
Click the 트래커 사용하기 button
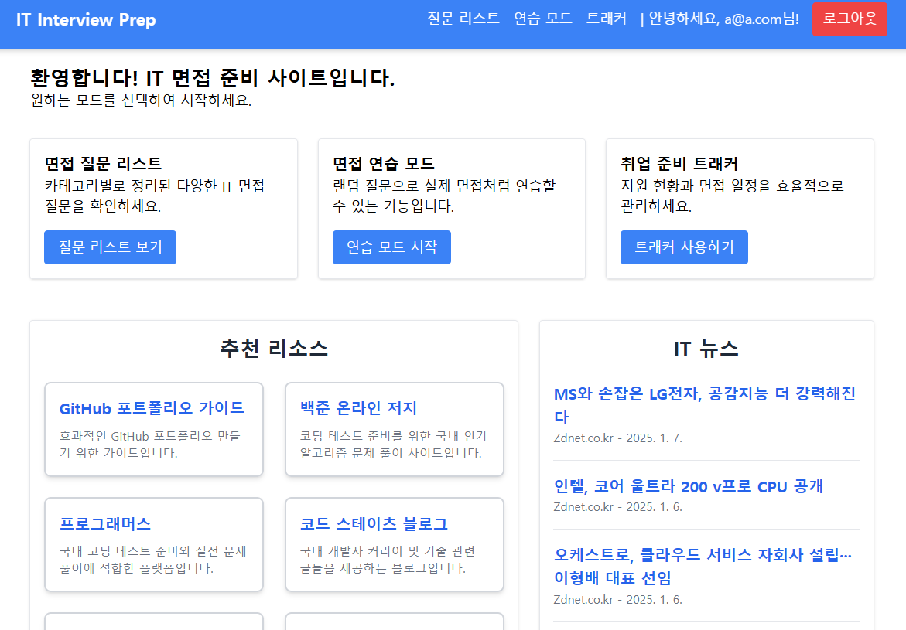click(684, 247)
